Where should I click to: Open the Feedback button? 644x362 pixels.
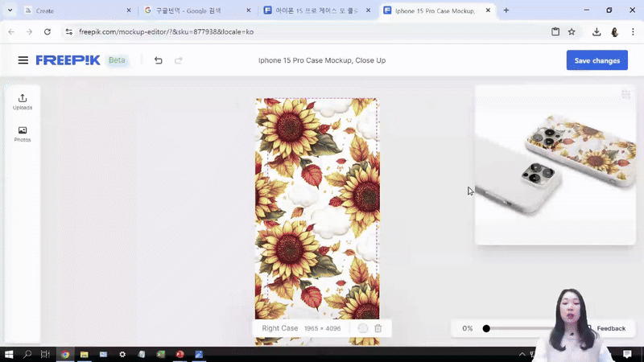610,328
